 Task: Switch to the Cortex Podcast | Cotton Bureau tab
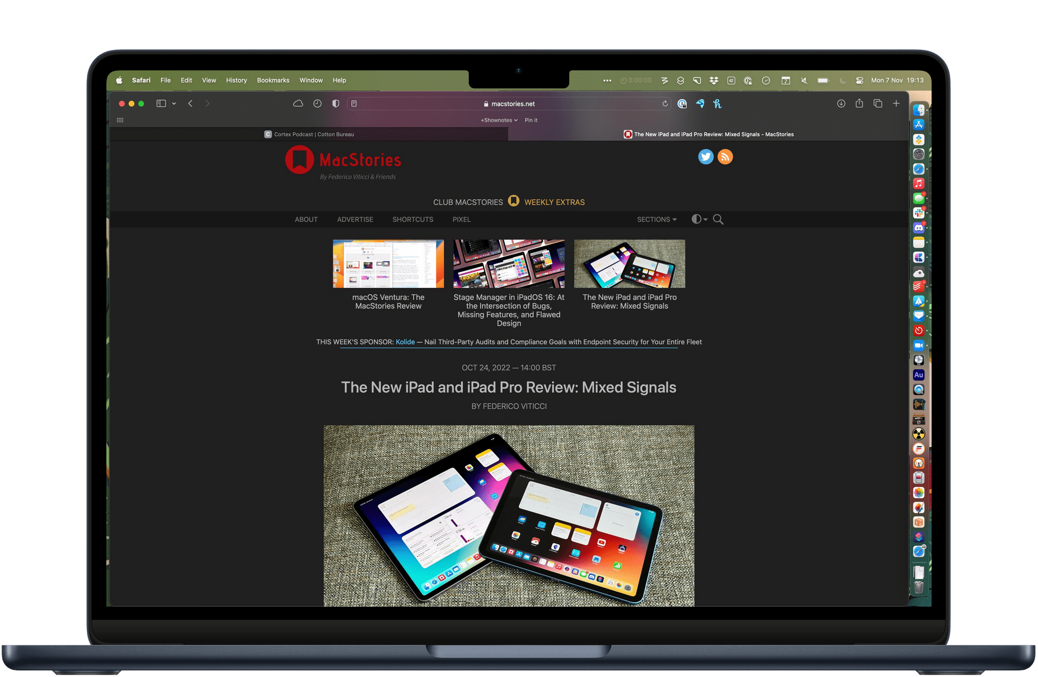pos(309,134)
